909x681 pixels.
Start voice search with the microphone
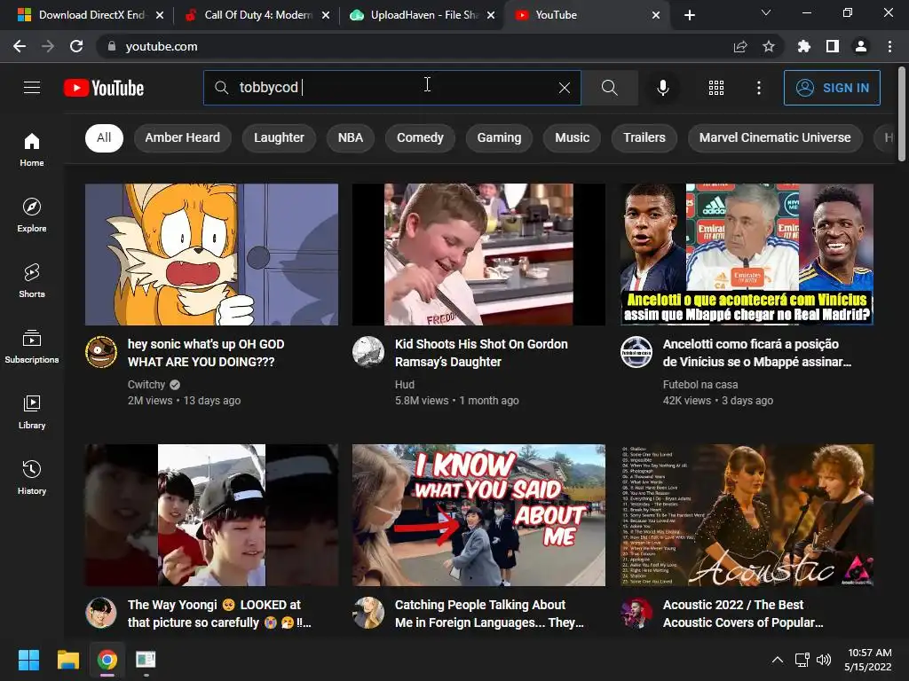point(662,88)
